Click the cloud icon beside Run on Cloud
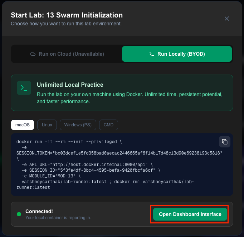 click(x=33, y=54)
